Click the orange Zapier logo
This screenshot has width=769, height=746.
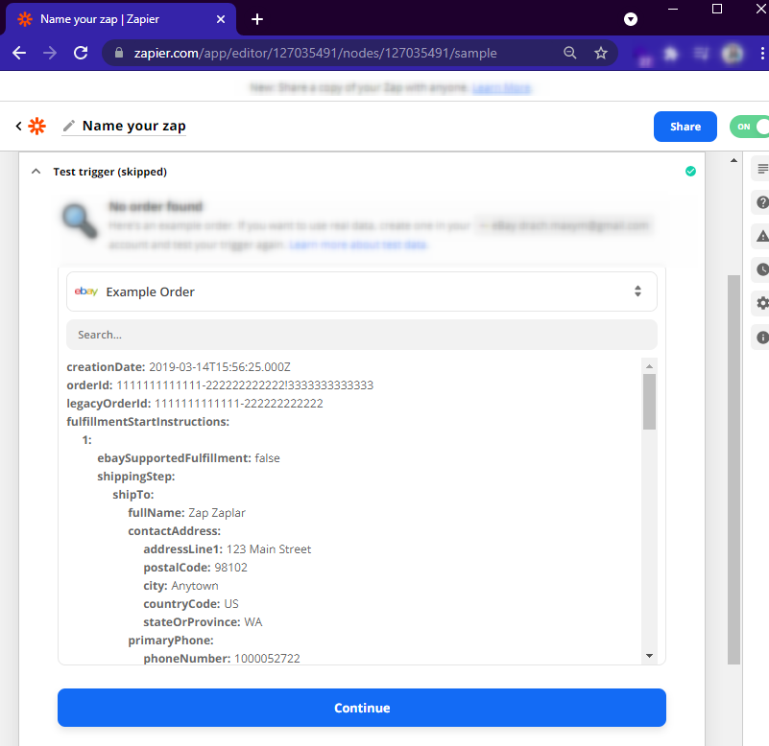(x=36, y=126)
